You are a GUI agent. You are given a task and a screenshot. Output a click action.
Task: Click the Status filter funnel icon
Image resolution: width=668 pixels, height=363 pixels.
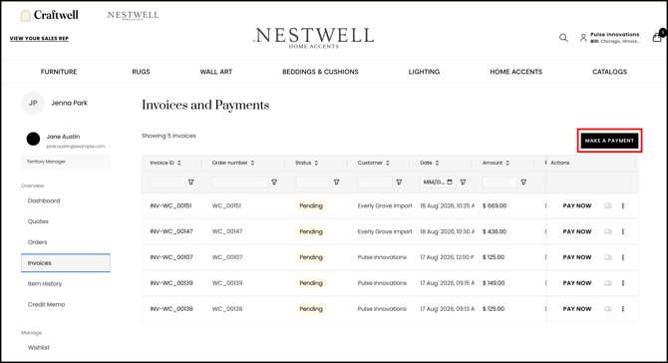click(337, 182)
